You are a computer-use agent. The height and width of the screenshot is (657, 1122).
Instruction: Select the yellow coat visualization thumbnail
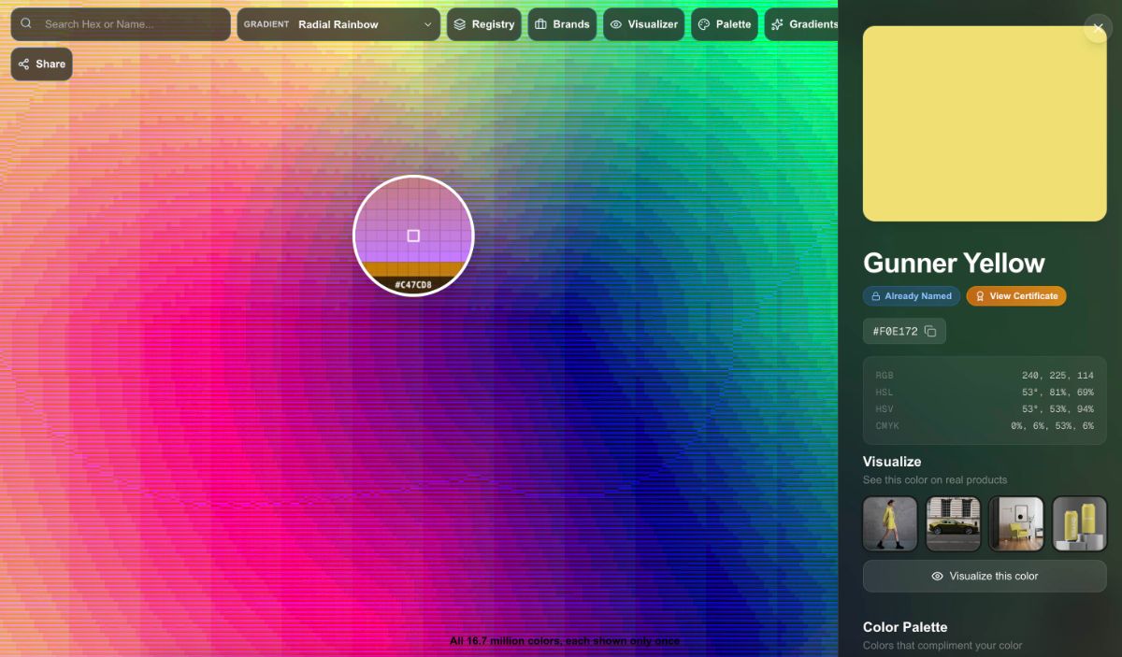click(x=889, y=524)
